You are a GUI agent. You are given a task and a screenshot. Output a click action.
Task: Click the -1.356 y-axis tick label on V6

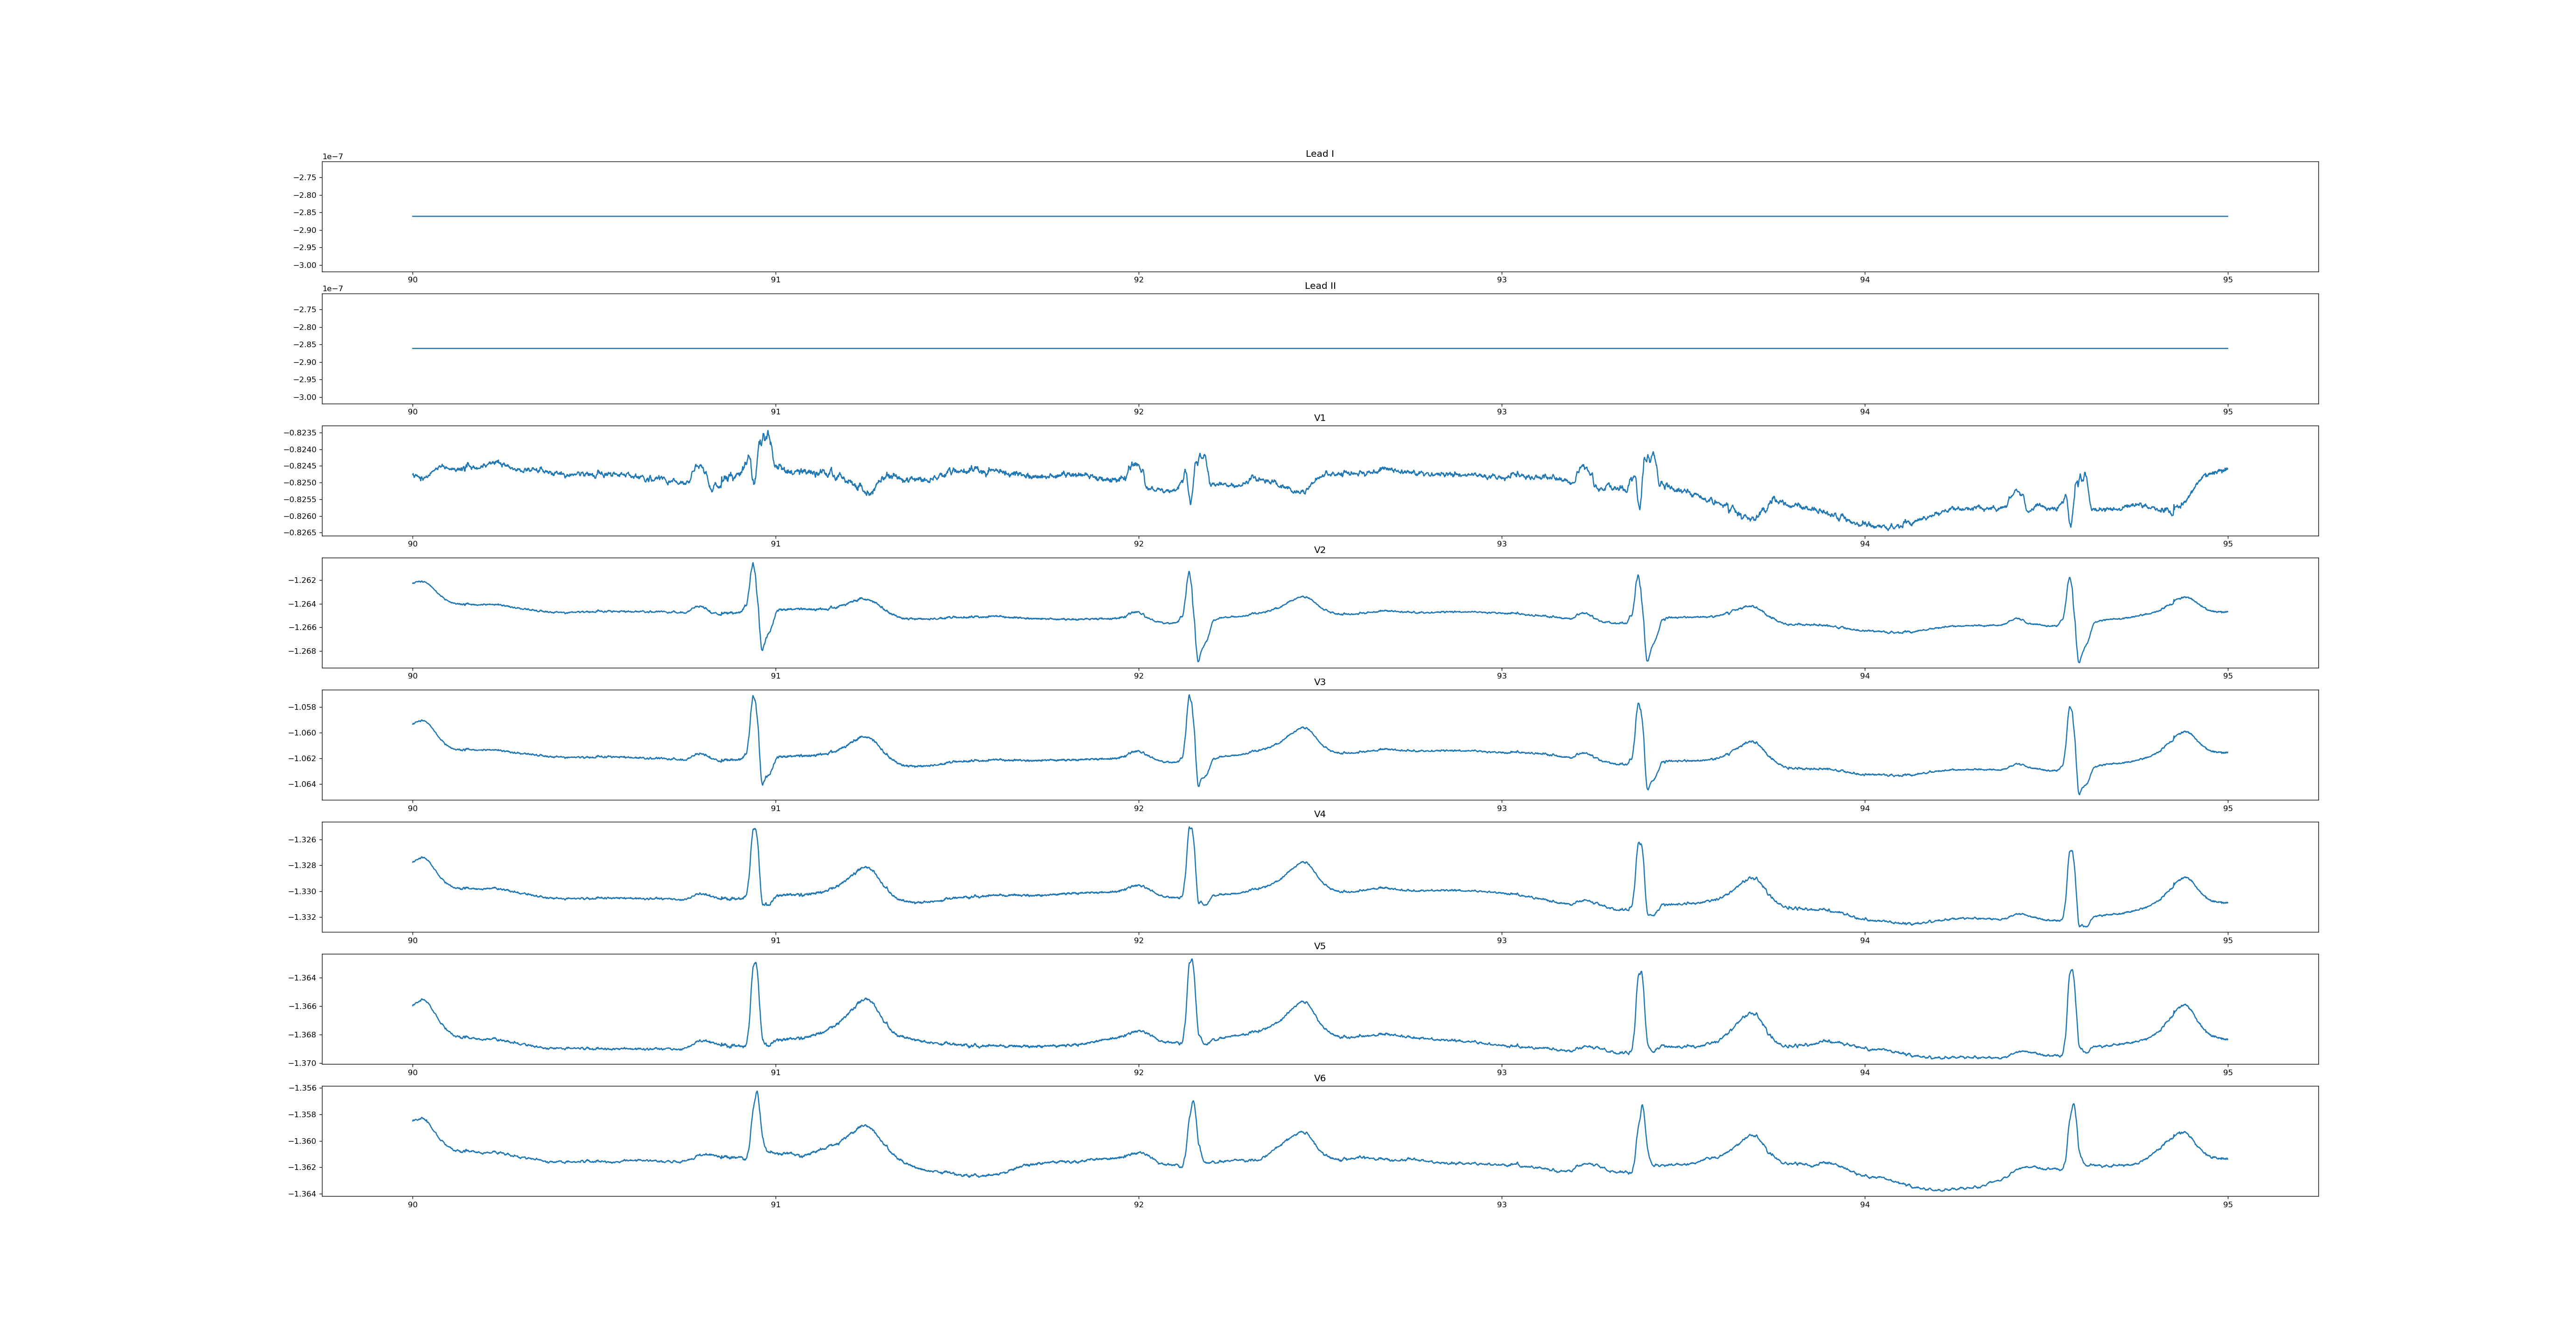303,1088
